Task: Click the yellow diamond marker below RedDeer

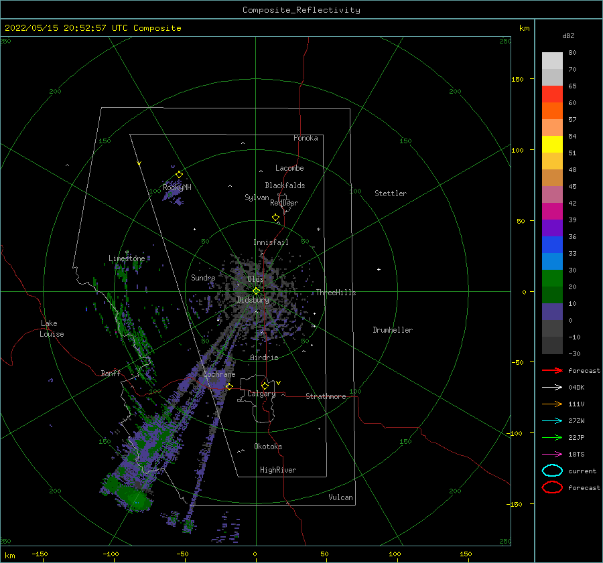Action: click(x=276, y=218)
